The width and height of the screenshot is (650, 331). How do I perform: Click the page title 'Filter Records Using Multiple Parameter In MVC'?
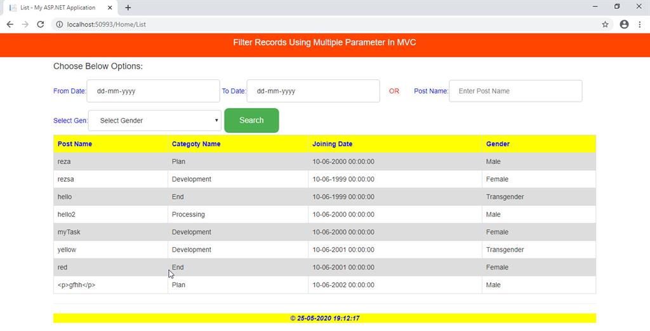(x=324, y=43)
